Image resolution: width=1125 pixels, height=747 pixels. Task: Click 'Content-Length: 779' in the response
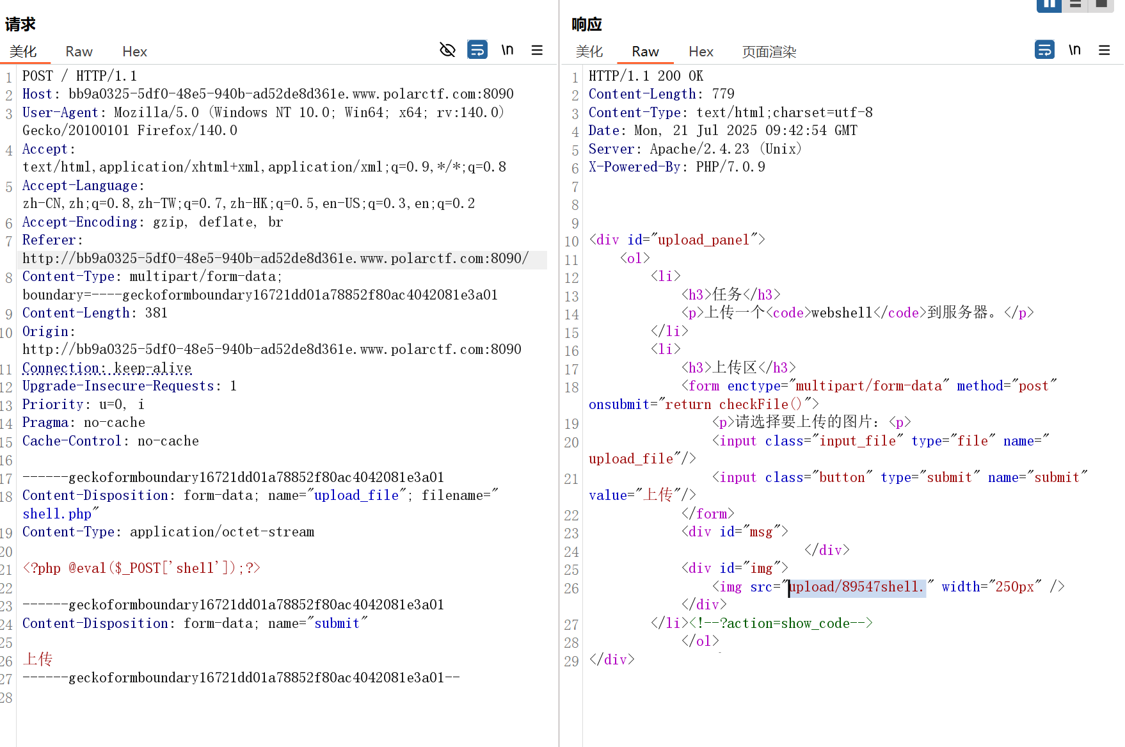662,94
